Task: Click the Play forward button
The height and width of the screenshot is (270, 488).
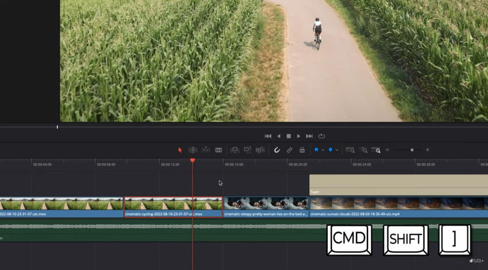Action: point(299,136)
